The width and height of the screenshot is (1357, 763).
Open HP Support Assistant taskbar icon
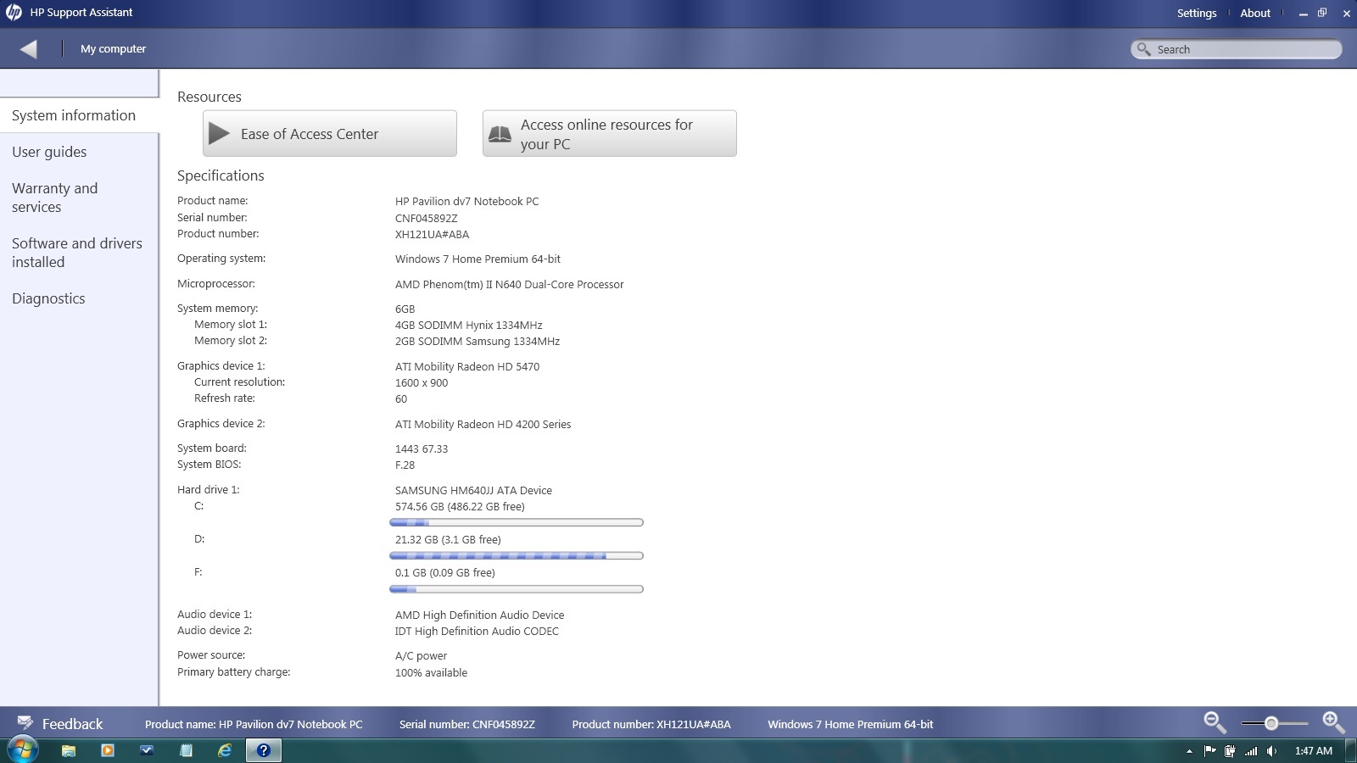pyautogui.click(x=264, y=750)
